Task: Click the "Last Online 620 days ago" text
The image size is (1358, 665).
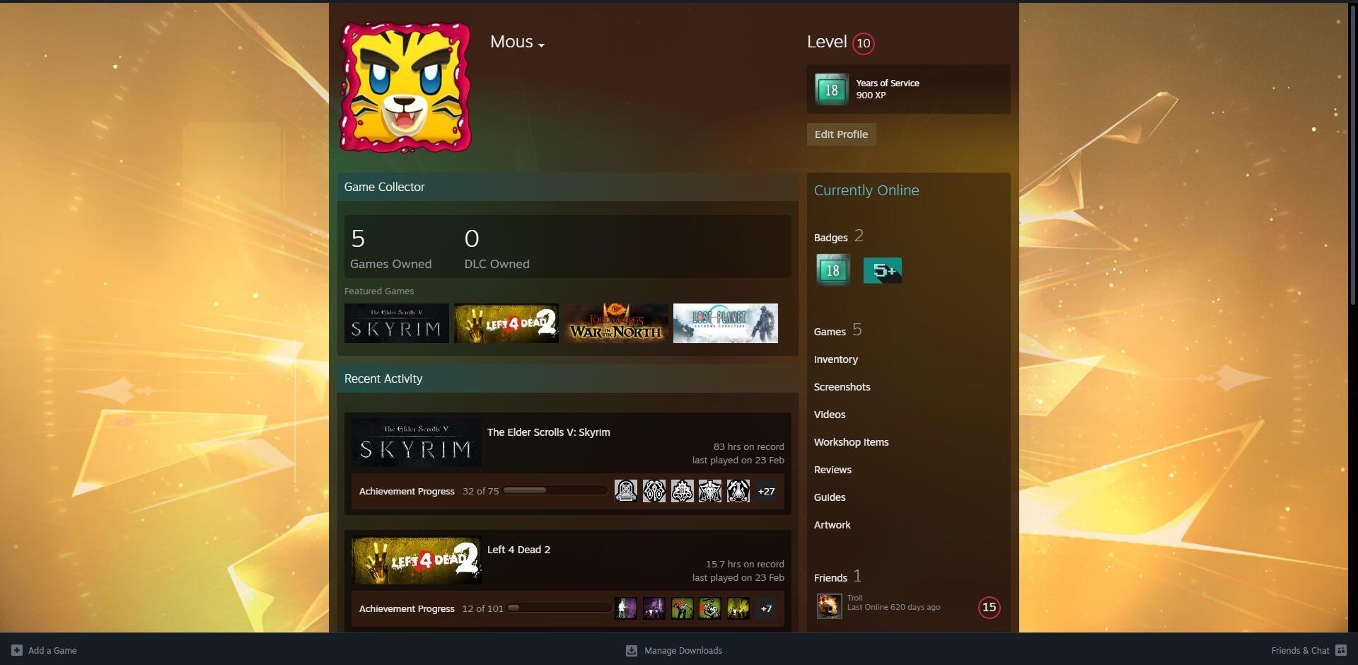Action: [x=893, y=607]
